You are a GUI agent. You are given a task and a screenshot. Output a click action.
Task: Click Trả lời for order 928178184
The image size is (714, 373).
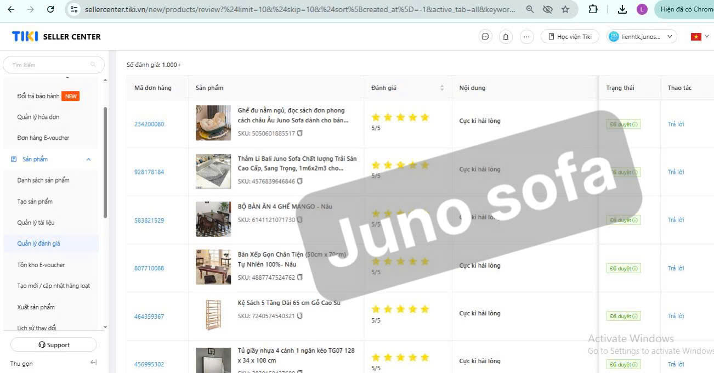[676, 172]
